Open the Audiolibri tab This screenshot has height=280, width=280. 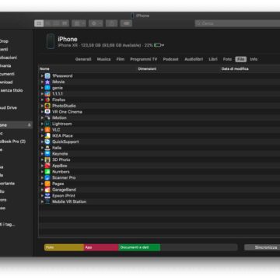tap(194, 59)
